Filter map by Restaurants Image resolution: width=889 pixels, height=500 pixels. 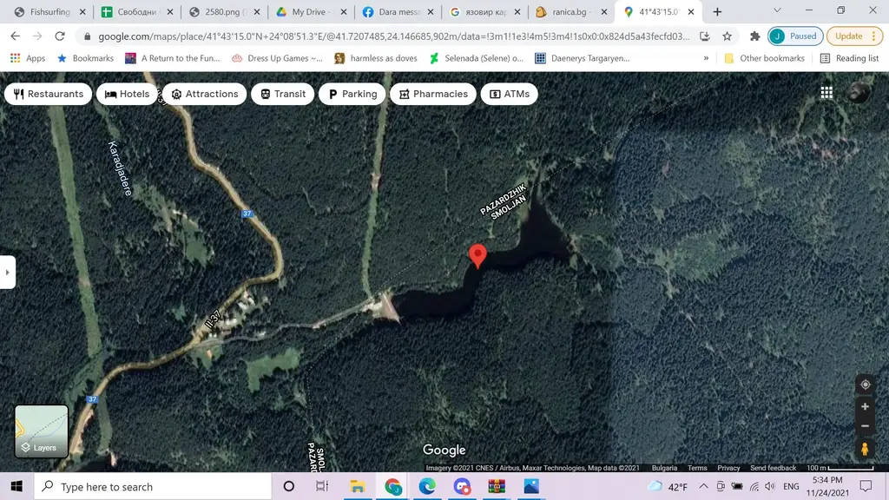pyautogui.click(x=48, y=94)
